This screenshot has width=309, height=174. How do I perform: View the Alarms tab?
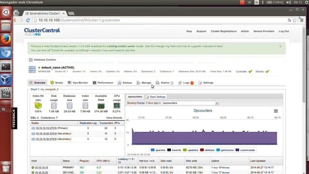coord(165,83)
